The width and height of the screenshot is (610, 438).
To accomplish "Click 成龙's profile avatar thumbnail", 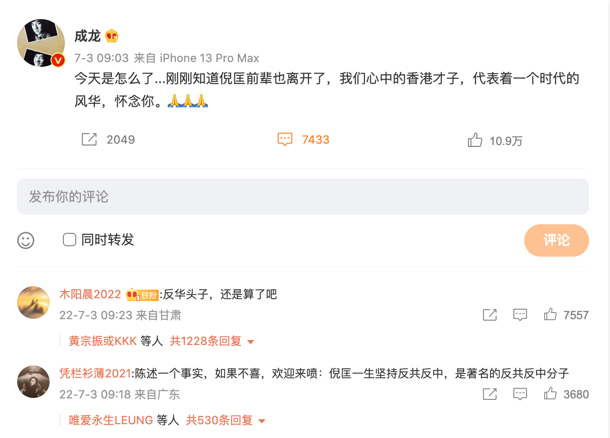I will [x=41, y=43].
